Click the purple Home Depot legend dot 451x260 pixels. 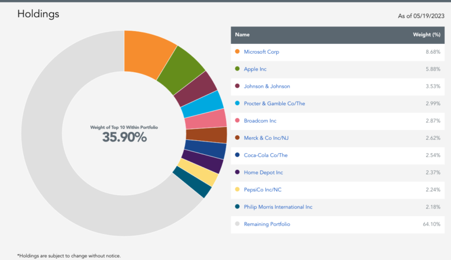click(237, 172)
